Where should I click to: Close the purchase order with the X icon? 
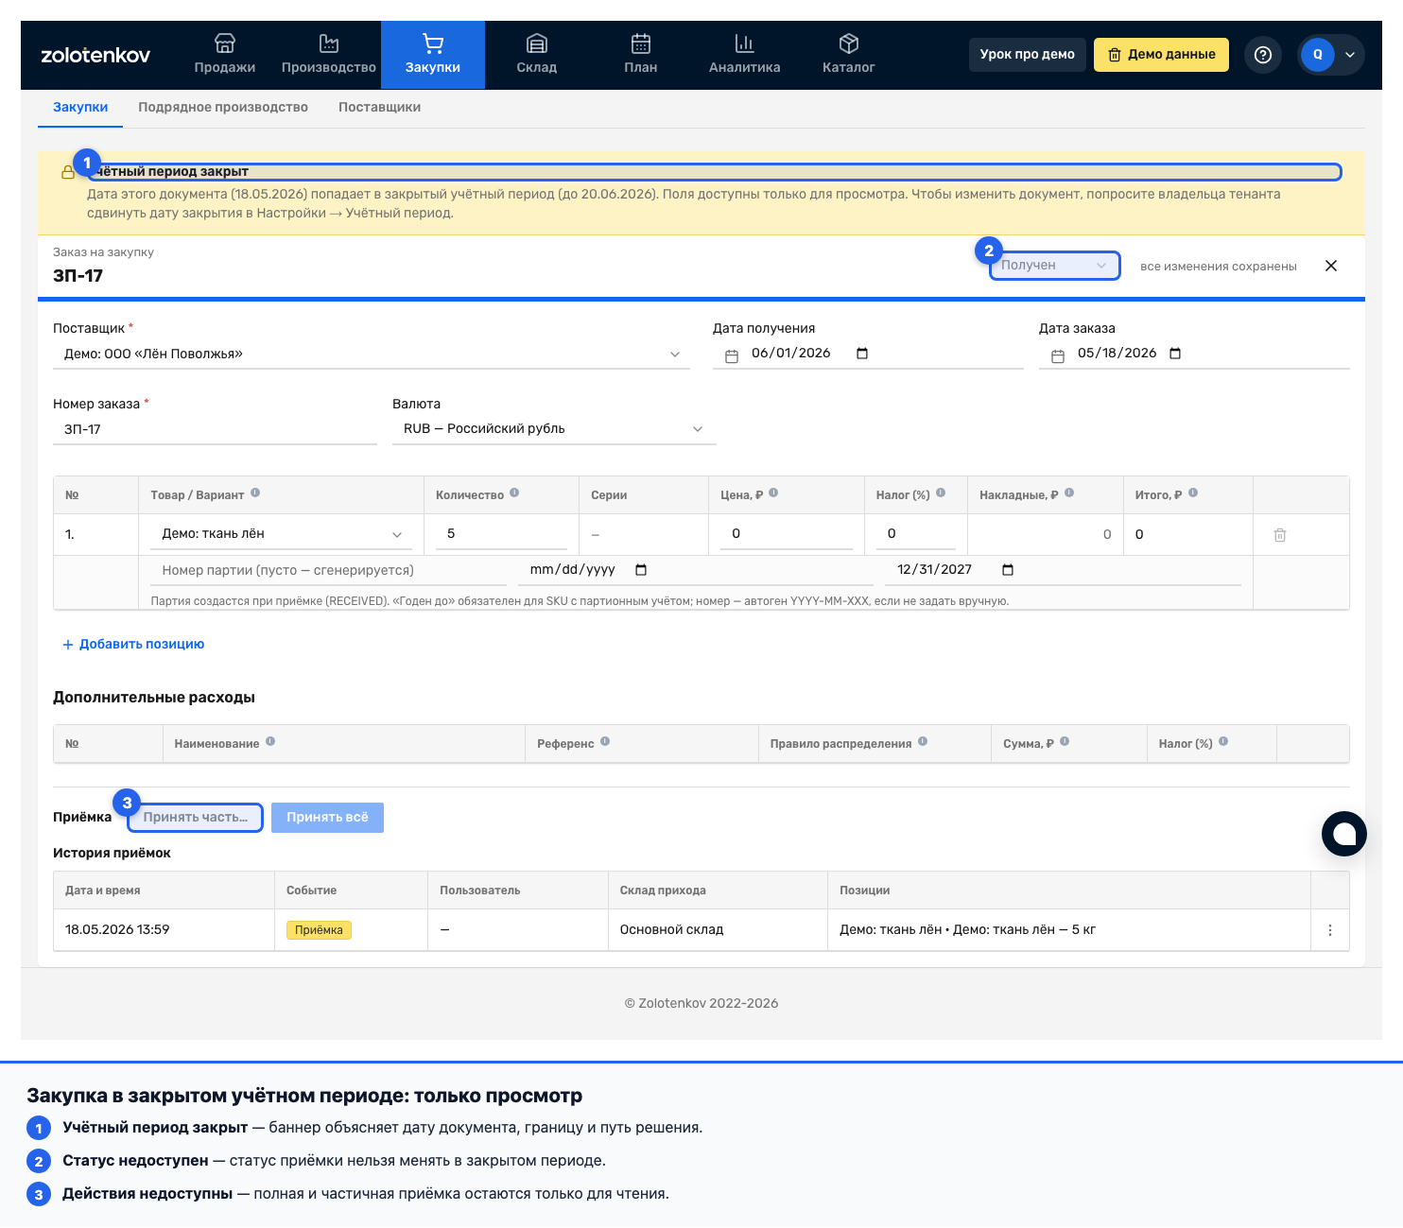click(1331, 266)
